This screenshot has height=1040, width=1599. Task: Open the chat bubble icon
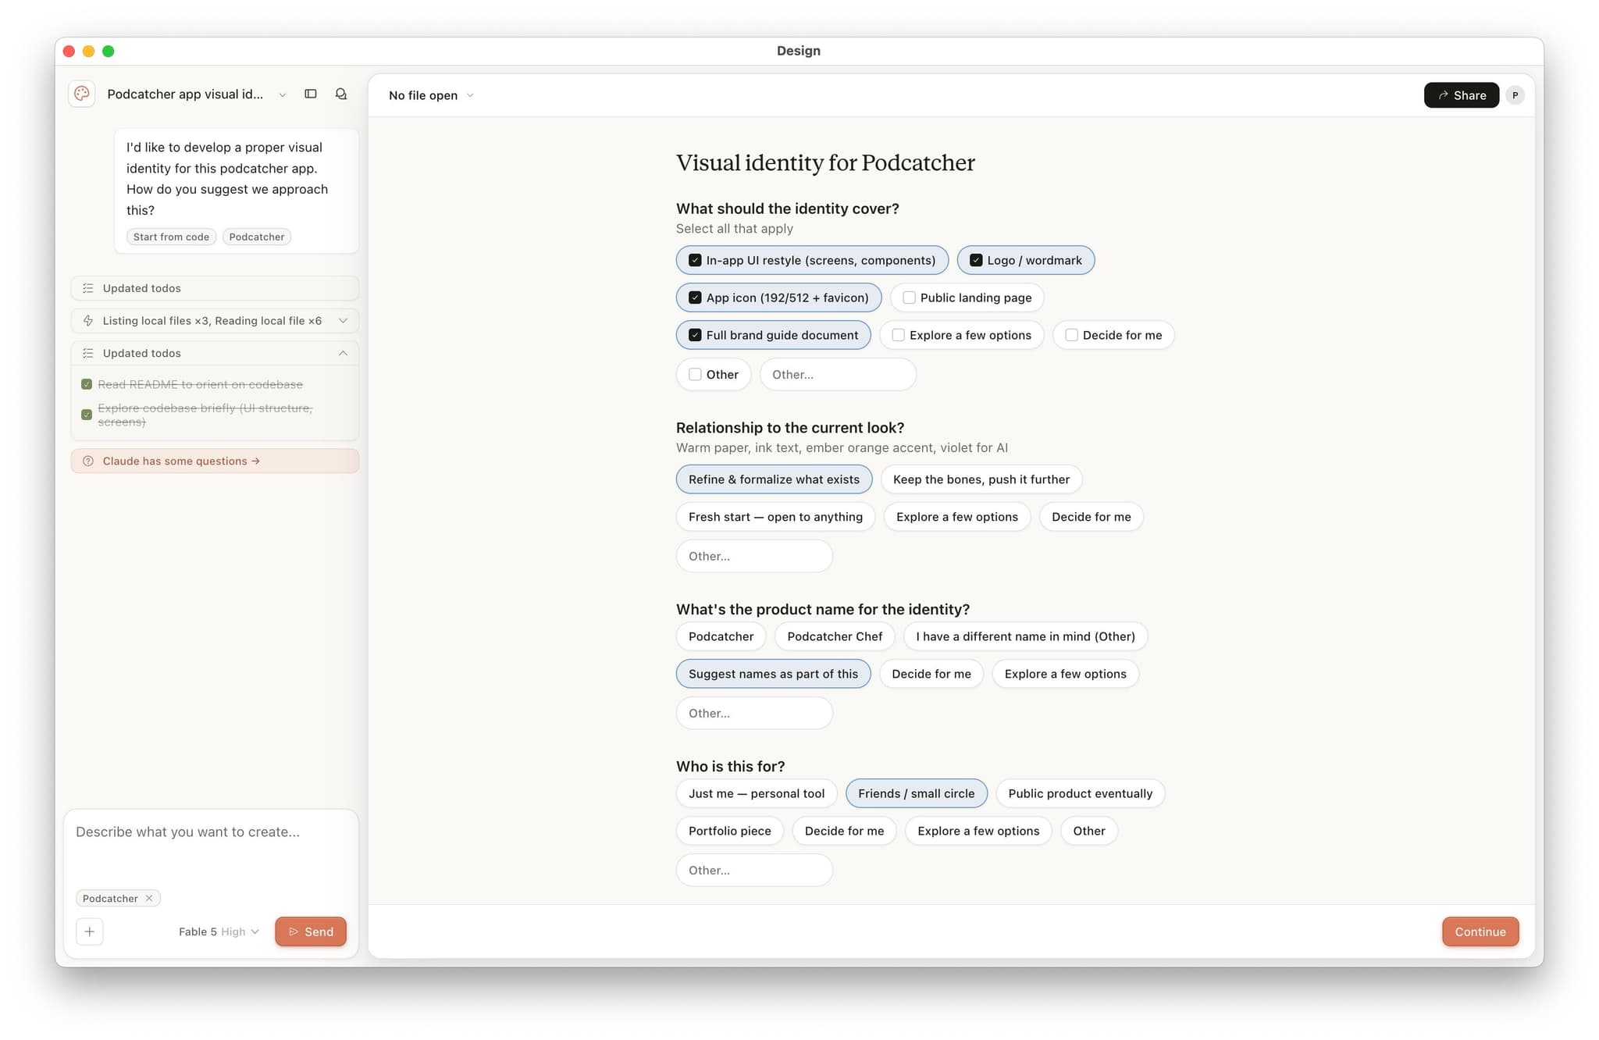(x=341, y=94)
